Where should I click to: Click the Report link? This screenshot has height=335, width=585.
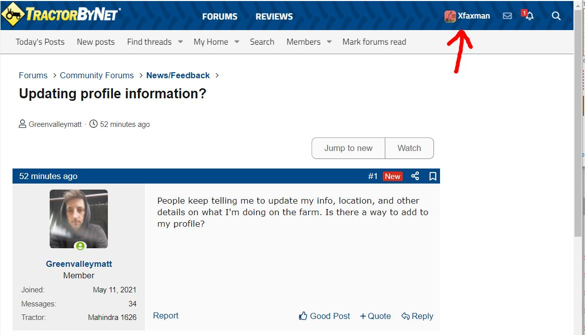point(166,315)
